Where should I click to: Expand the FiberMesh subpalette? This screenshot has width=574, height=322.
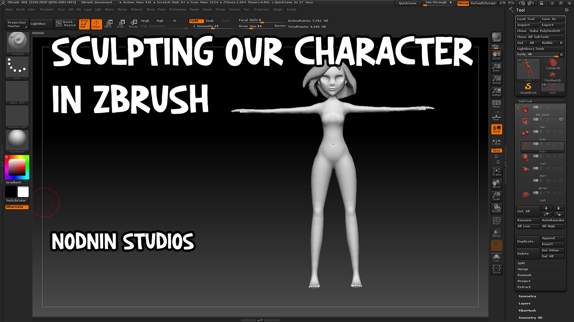527,310
